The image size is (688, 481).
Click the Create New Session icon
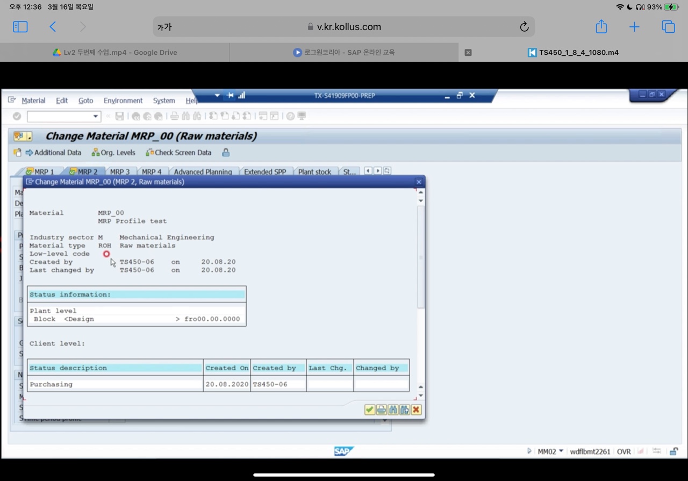(263, 116)
